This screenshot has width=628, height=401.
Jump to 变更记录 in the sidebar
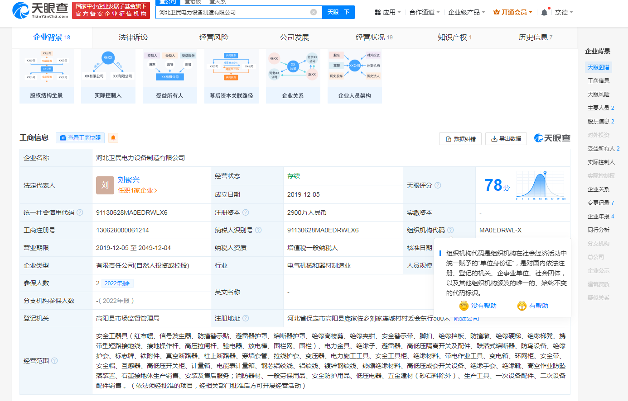(x=601, y=203)
